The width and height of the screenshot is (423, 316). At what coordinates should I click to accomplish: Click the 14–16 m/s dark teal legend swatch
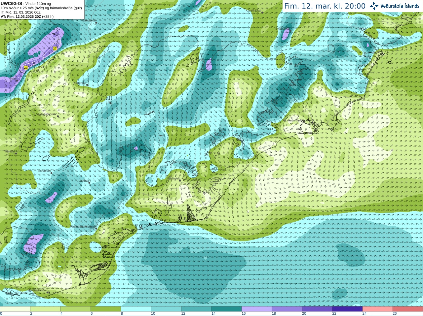click(x=227, y=309)
